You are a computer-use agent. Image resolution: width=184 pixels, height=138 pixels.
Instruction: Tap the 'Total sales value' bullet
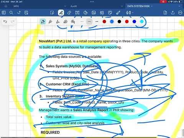(x=59, y=117)
